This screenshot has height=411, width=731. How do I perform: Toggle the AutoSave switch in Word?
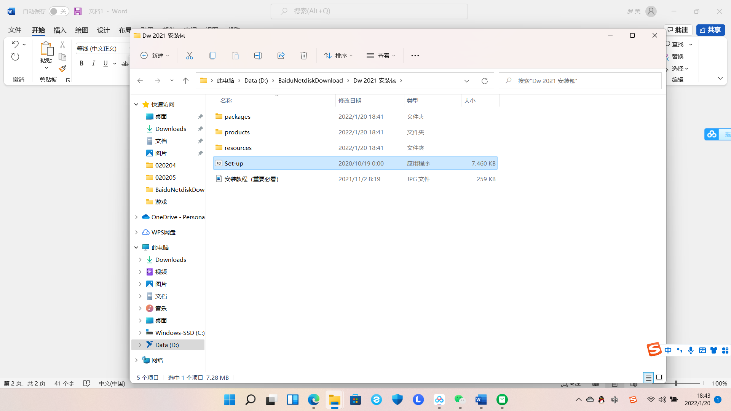click(x=59, y=11)
